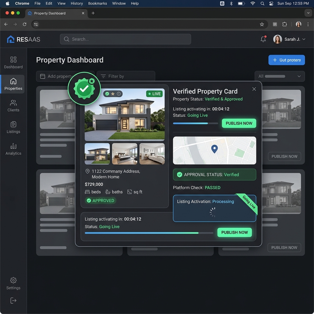This screenshot has height=314, width=314.
Task: Open the Bookmarks menu
Action: pyautogui.click(x=98, y=3)
